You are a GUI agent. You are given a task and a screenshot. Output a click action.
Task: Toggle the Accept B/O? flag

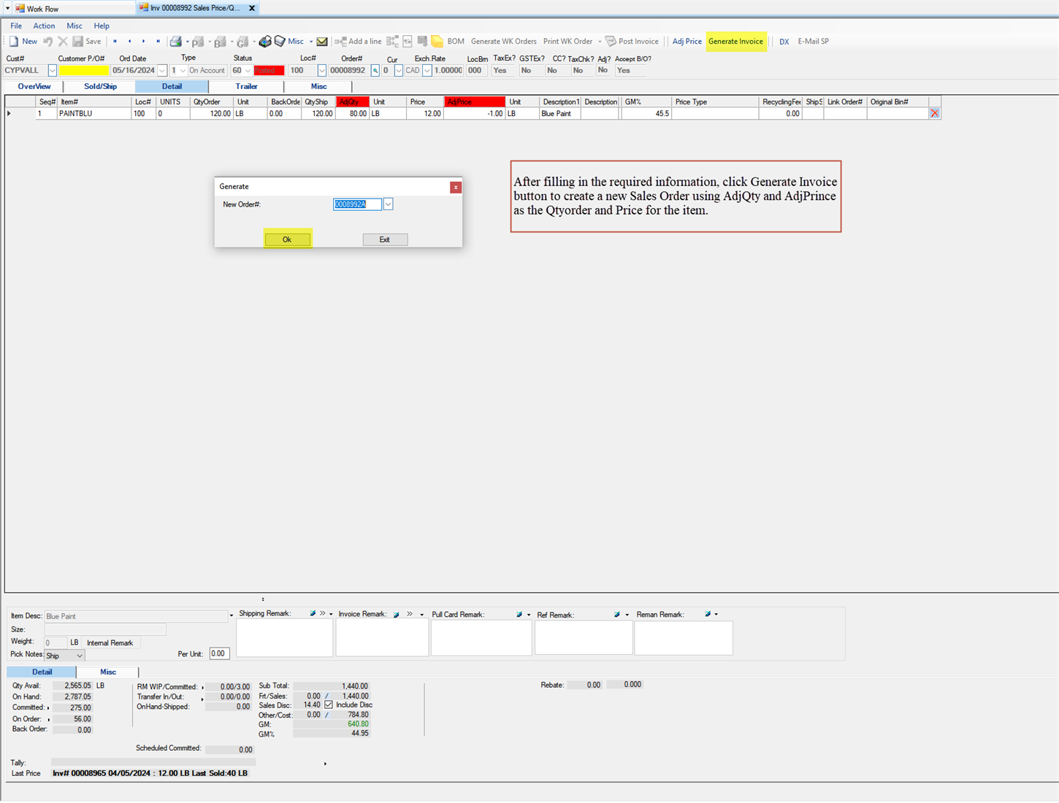click(628, 70)
